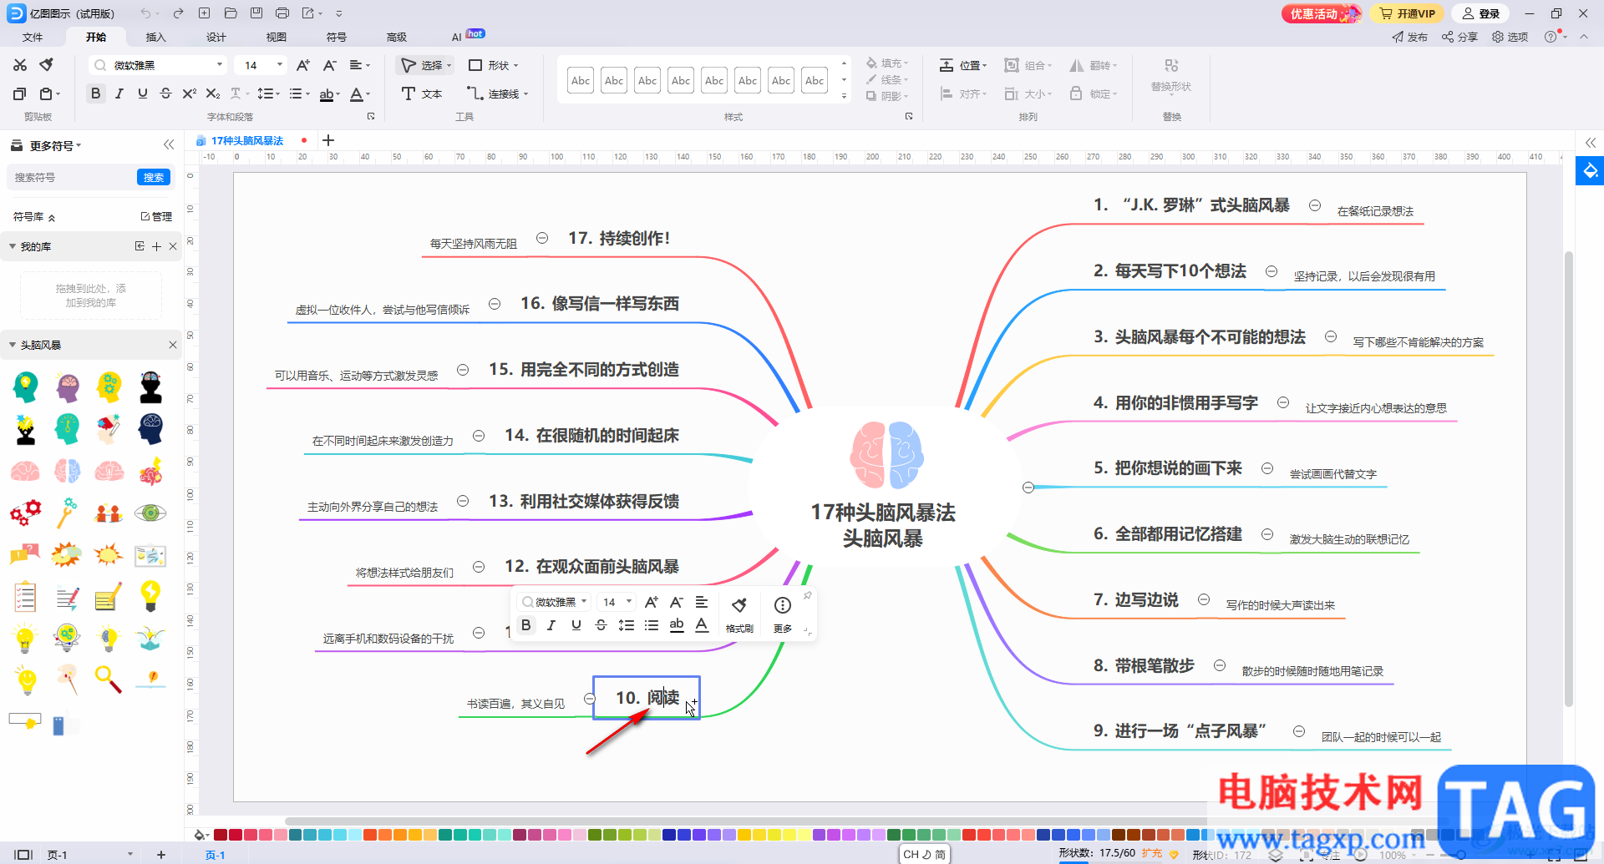Select the Connector line tool

tap(497, 93)
